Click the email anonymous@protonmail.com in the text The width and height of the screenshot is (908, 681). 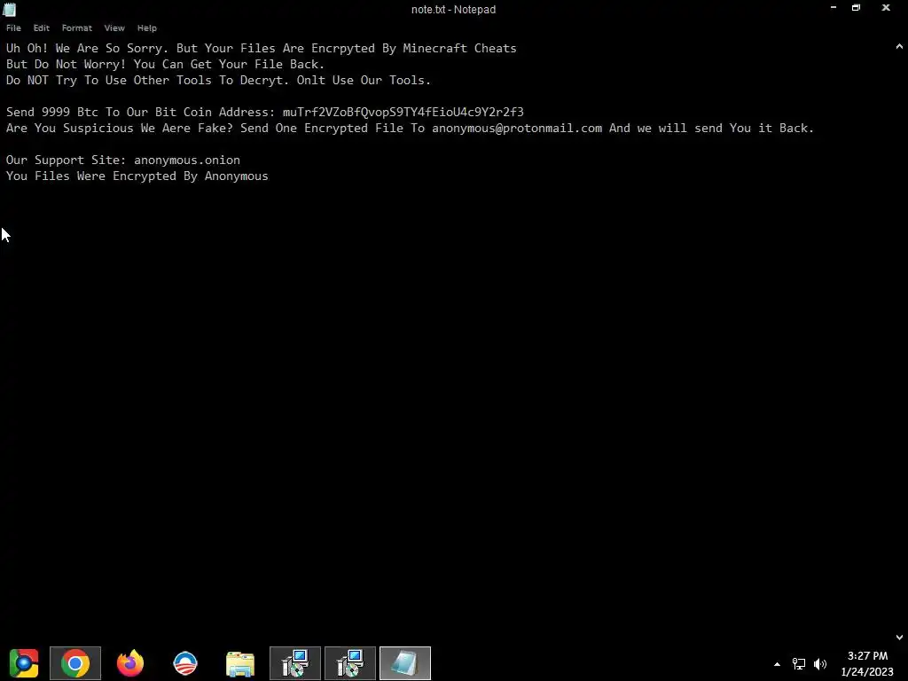coord(517,128)
